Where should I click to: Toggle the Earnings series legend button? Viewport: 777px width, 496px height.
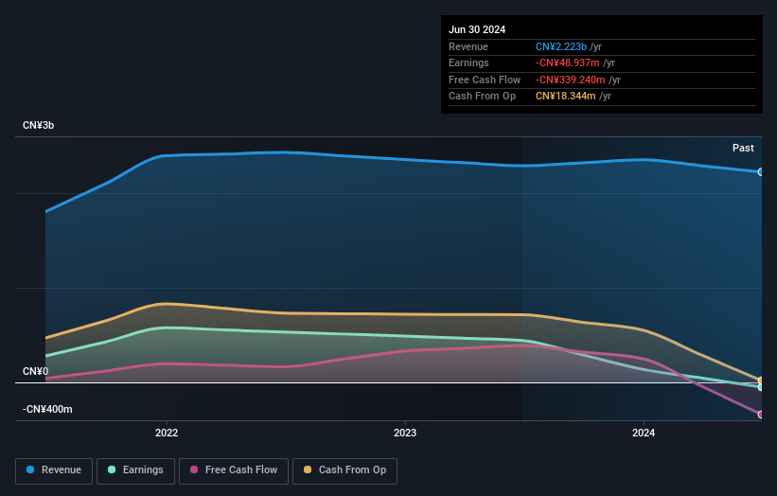point(135,470)
